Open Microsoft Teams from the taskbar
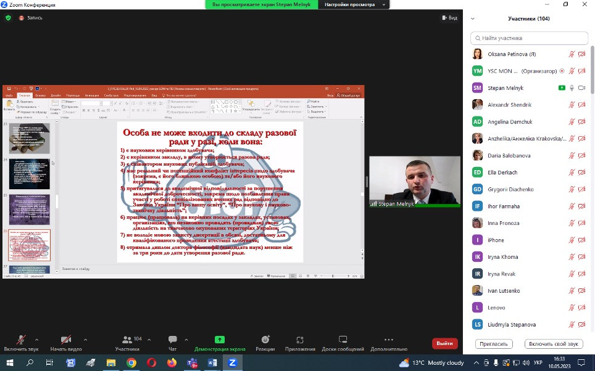This screenshot has width=595, height=371. [192, 363]
